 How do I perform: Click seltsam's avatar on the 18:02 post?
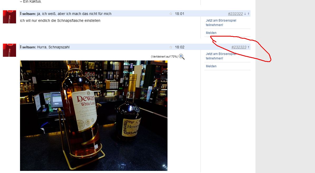pos(9,50)
